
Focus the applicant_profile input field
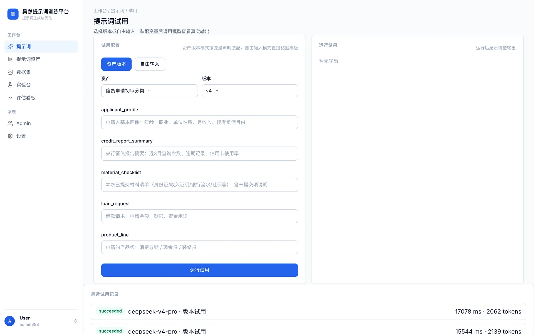[x=199, y=122]
